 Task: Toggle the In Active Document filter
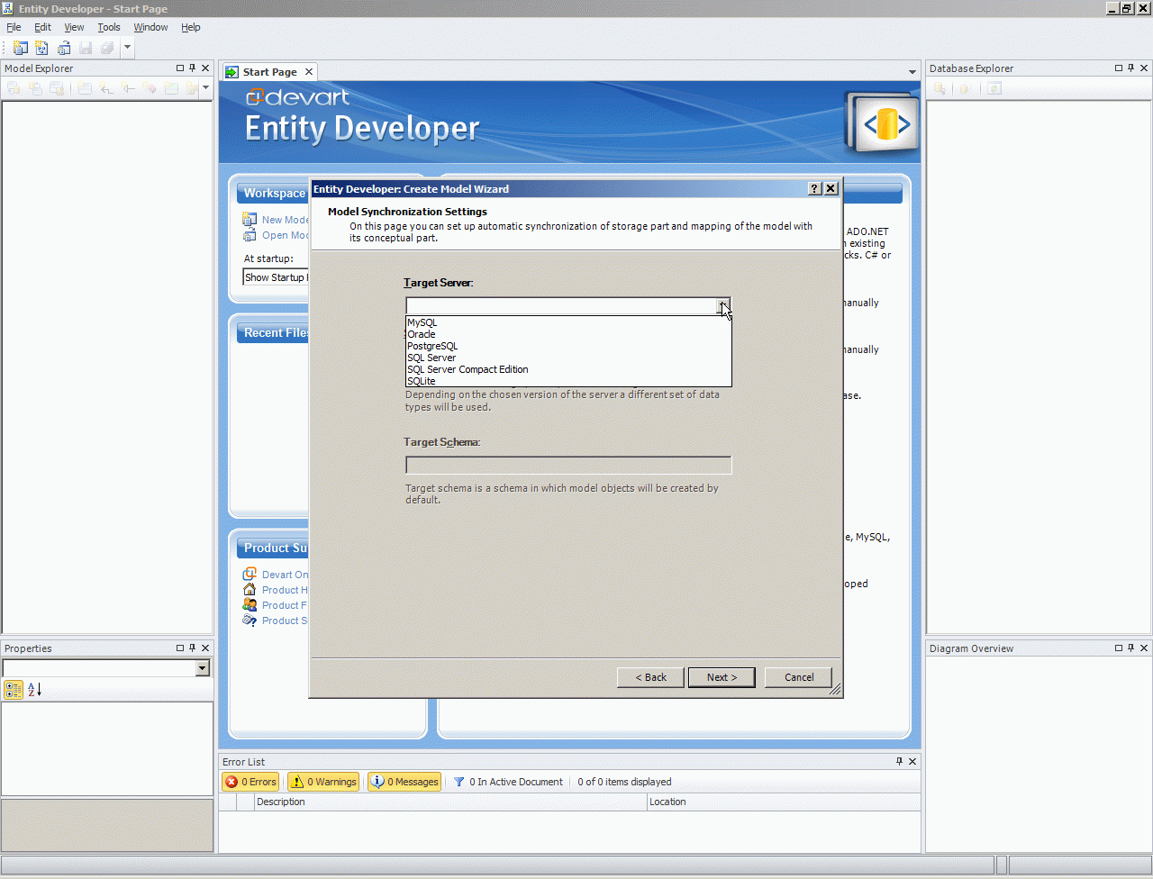click(x=508, y=782)
